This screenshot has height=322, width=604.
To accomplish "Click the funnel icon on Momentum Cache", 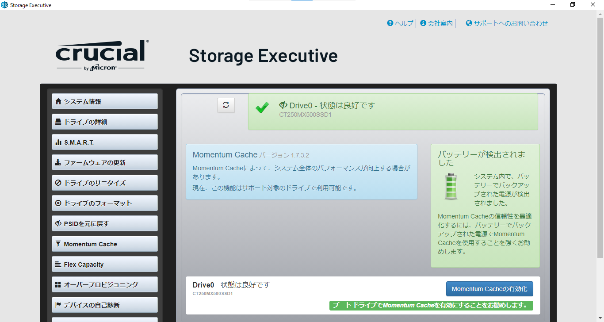I will pos(58,244).
